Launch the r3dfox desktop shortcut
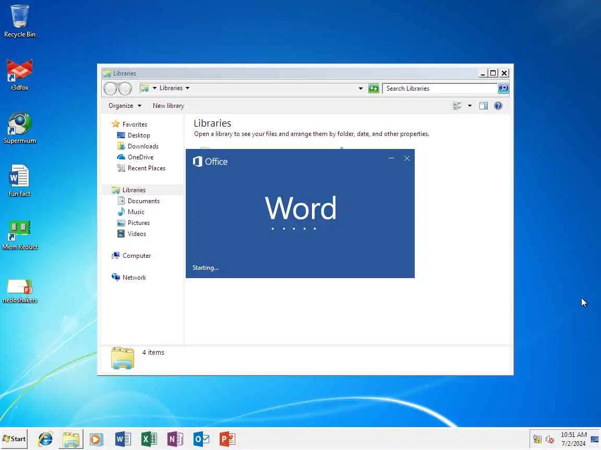Screen dimensions: 601x450 [19, 74]
